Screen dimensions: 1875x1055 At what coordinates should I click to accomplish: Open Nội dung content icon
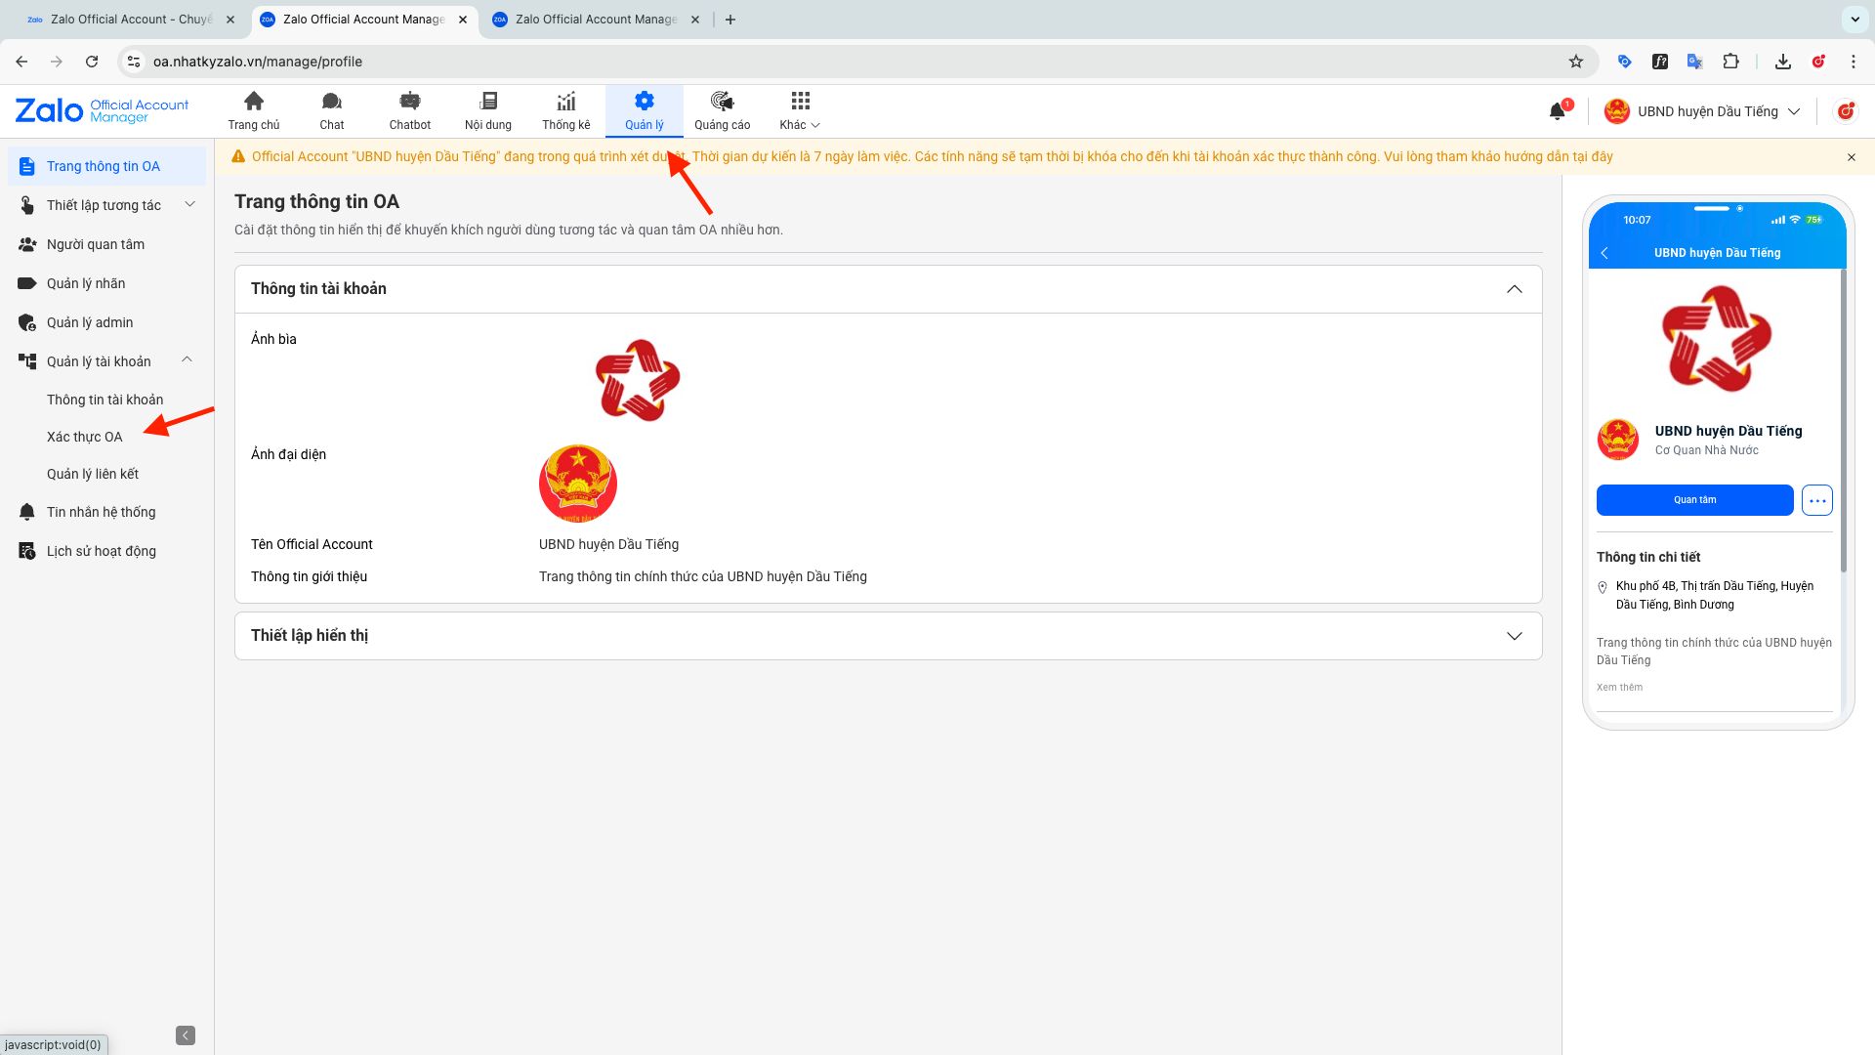(488, 109)
